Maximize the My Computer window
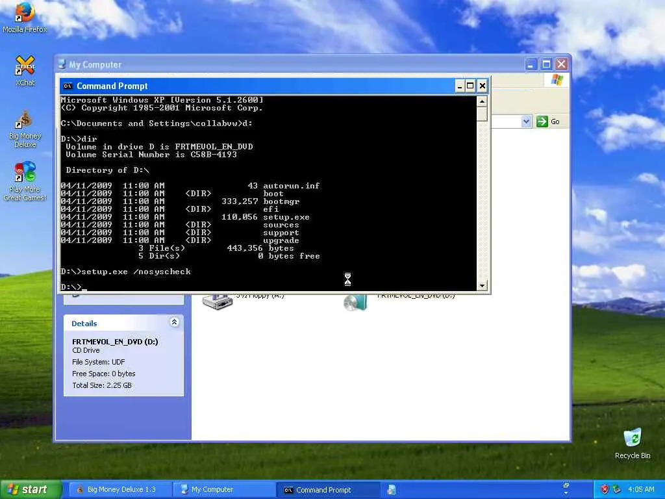The image size is (665, 499). [x=546, y=64]
